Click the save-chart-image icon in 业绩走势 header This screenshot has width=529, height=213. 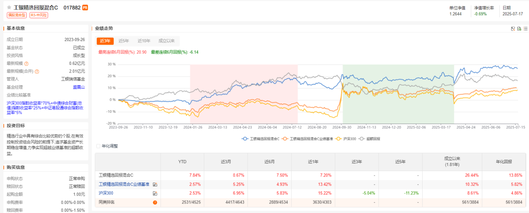pyautogui.click(x=513, y=29)
